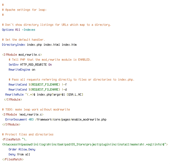
Task: Click the "<IfModule mod_rewrite.c>" opening tag
Action: [x=22, y=55]
